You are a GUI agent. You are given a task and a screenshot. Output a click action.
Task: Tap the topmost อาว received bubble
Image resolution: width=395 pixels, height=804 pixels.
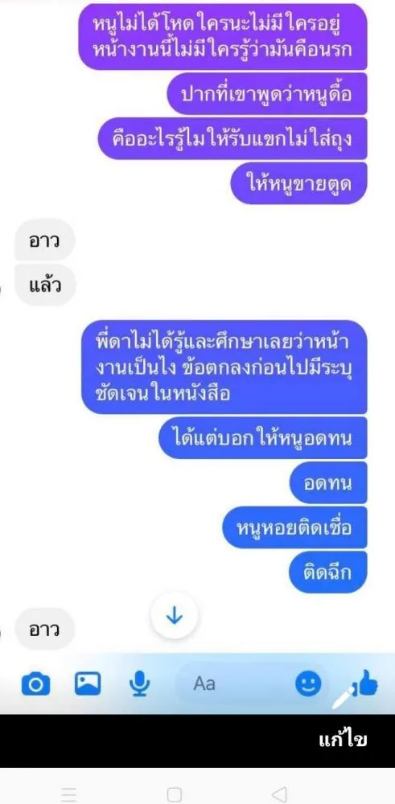click(x=45, y=240)
